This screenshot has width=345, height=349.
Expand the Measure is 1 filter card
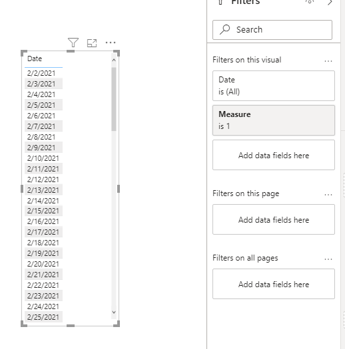(x=274, y=120)
